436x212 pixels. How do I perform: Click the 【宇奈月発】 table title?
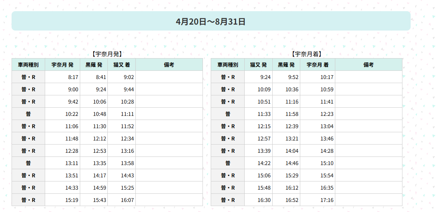point(107,54)
